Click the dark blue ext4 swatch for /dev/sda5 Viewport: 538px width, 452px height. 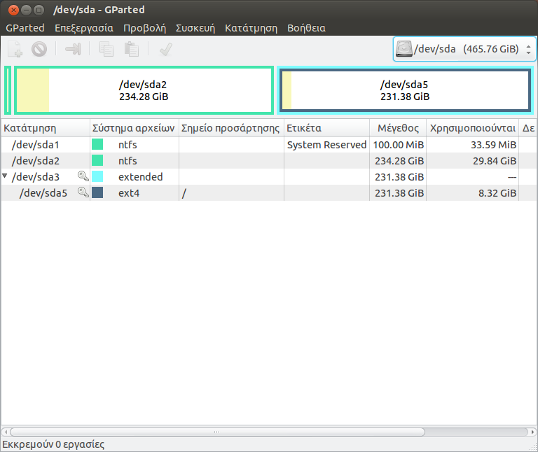click(x=97, y=192)
